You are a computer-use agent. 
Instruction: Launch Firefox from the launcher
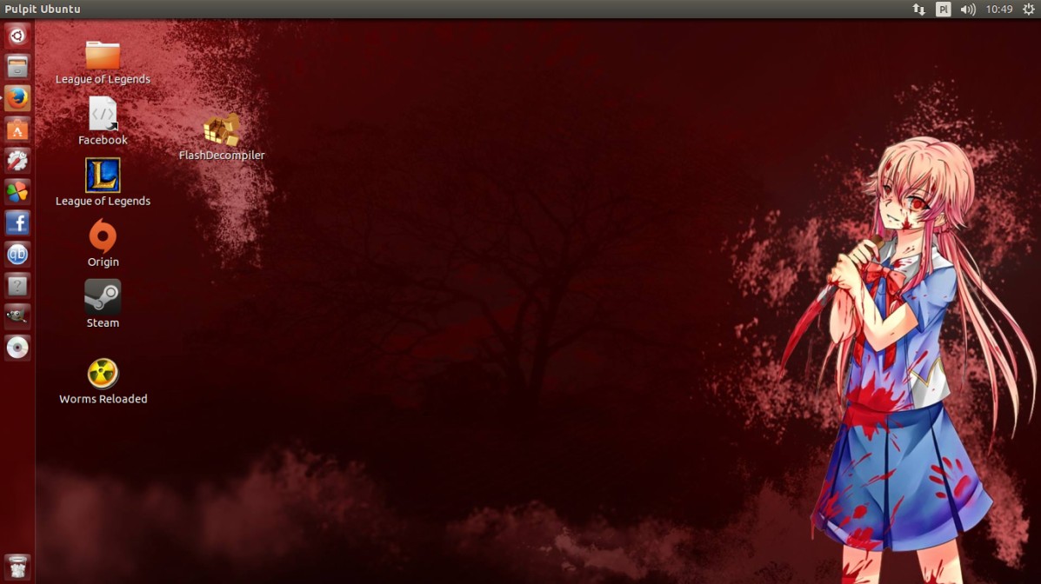pos(17,98)
